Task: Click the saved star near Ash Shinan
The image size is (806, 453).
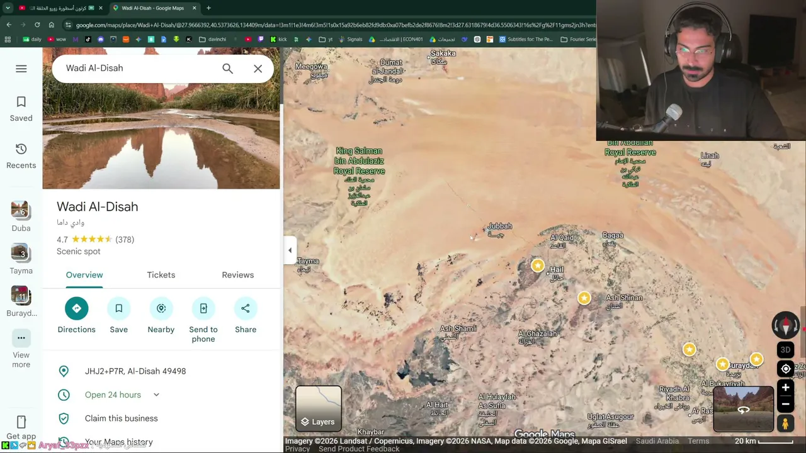Action: [584, 298]
